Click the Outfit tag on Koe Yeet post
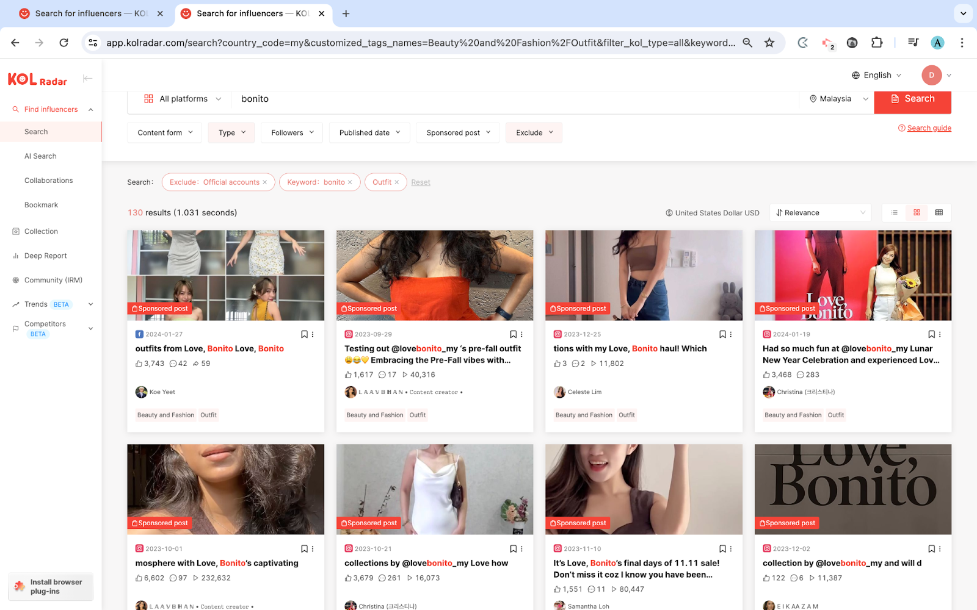977x610 pixels. (x=208, y=415)
